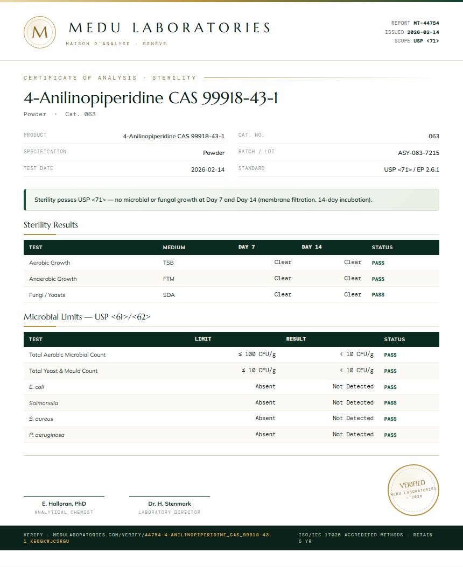This screenshot has width=463, height=567.
Task: Click PASS status for Salmonella
Action: (x=390, y=403)
